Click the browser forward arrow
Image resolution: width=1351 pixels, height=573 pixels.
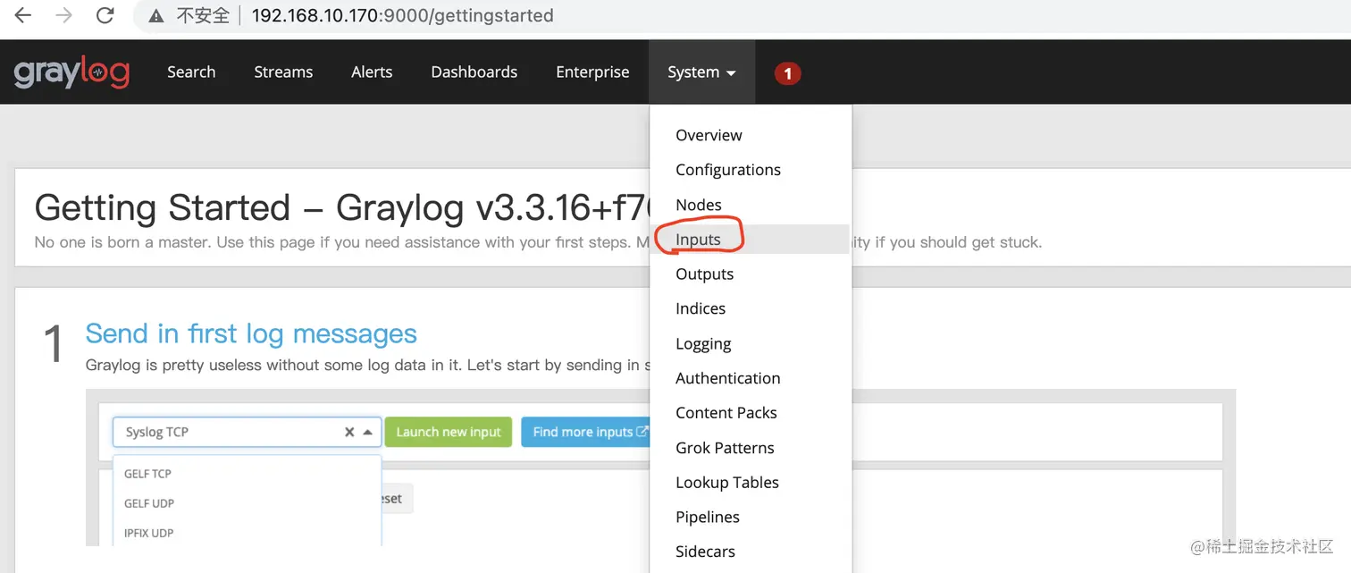(64, 15)
